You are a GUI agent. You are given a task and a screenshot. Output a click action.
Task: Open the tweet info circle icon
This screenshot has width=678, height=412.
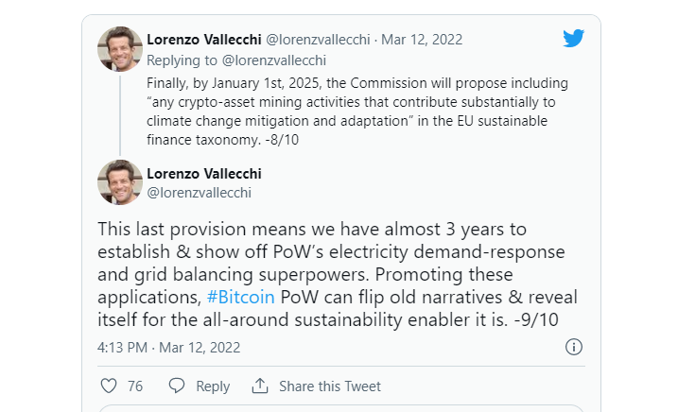[x=574, y=347]
